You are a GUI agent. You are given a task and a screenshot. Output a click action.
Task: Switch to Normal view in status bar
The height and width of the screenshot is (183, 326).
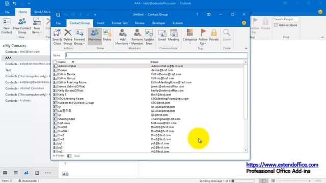click(264, 181)
